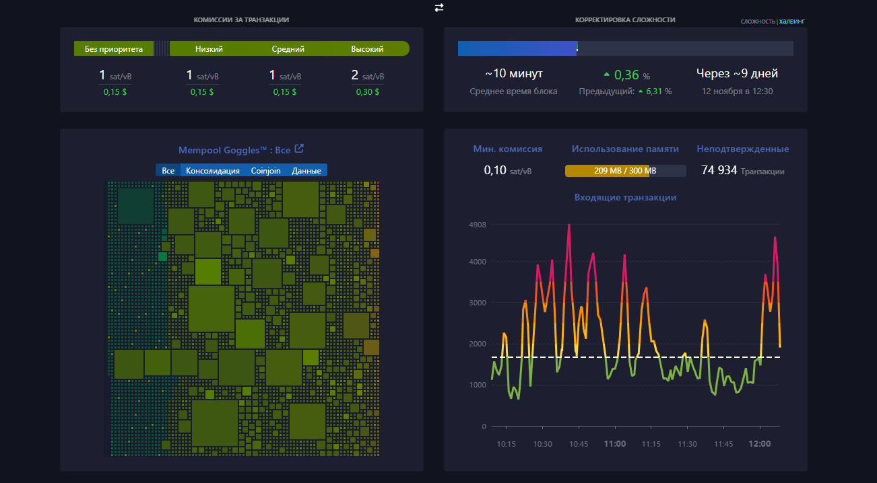Viewport: 877px width, 483px height.
Task: Click small green arrow beside 6,31 %
Action: pos(640,91)
